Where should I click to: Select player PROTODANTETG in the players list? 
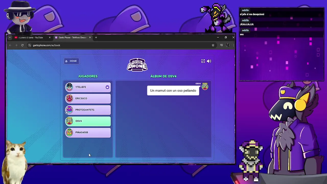88,110
